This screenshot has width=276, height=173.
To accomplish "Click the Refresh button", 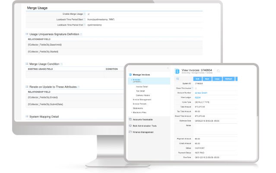I will click(228, 79).
